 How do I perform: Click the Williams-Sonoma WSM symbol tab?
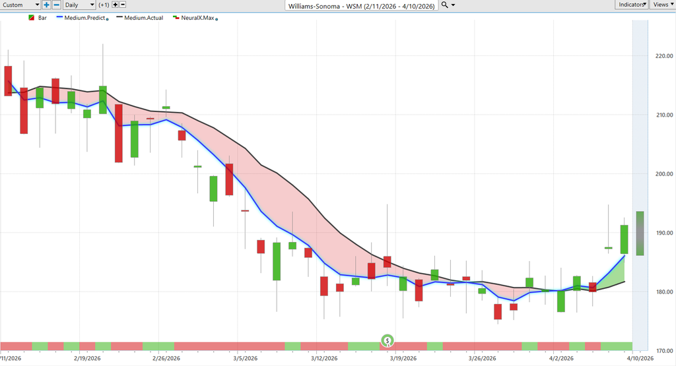click(361, 5)
